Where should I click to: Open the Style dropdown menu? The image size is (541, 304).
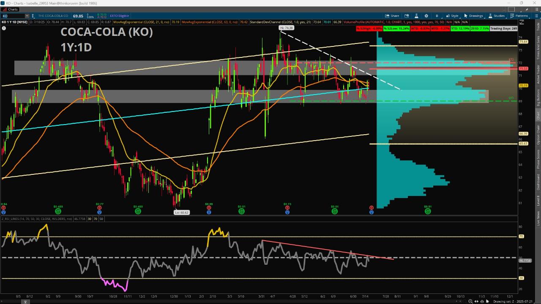click(452, 16)
